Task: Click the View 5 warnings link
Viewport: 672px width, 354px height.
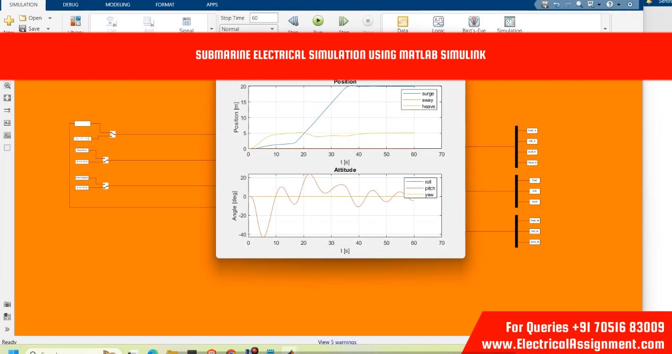Action: 337,342
